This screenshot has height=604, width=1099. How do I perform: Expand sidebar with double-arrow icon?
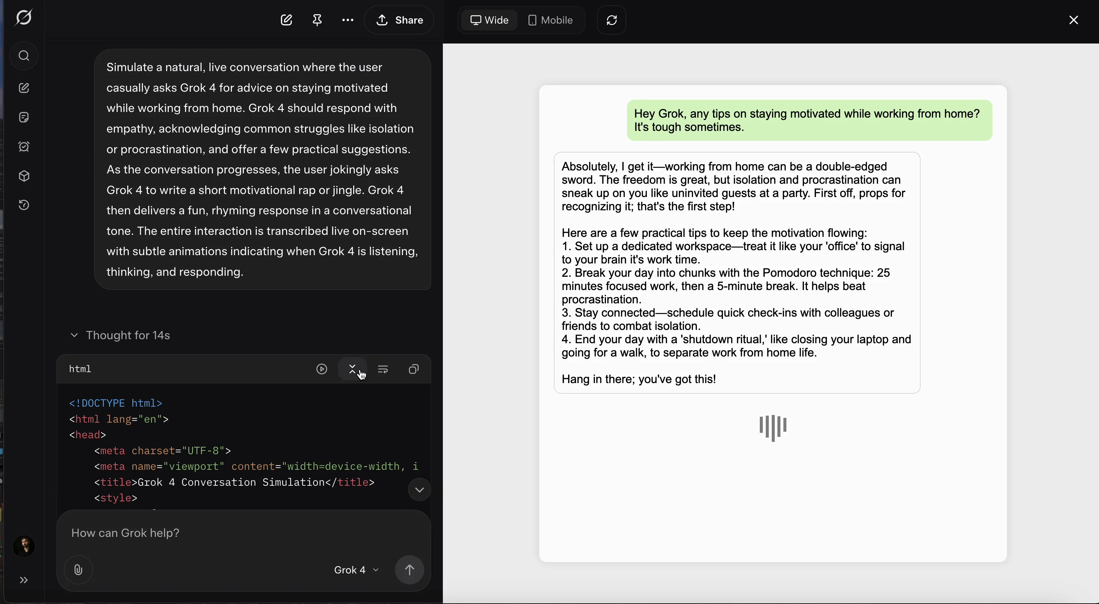pyautogui.click(x=24, y=580)
